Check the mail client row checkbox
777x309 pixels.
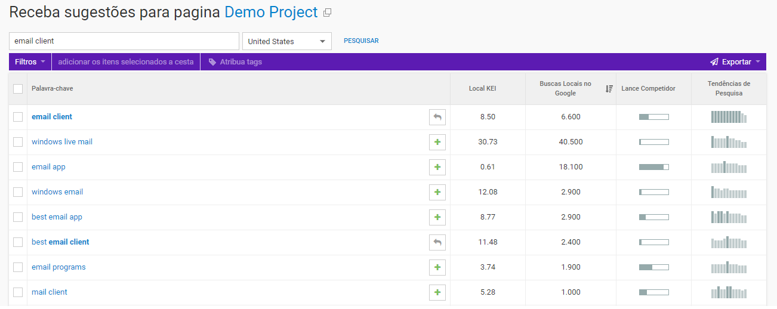point(18,292)
